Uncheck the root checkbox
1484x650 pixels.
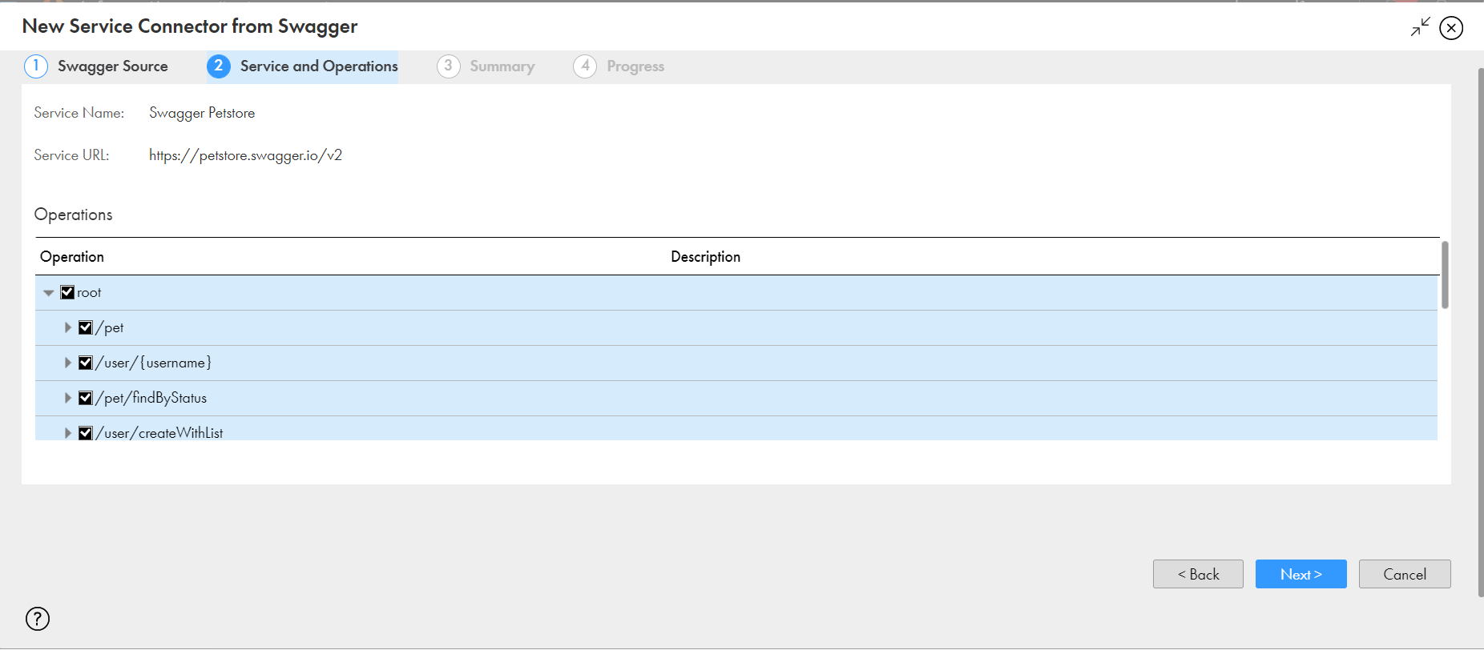coord(67,292)
